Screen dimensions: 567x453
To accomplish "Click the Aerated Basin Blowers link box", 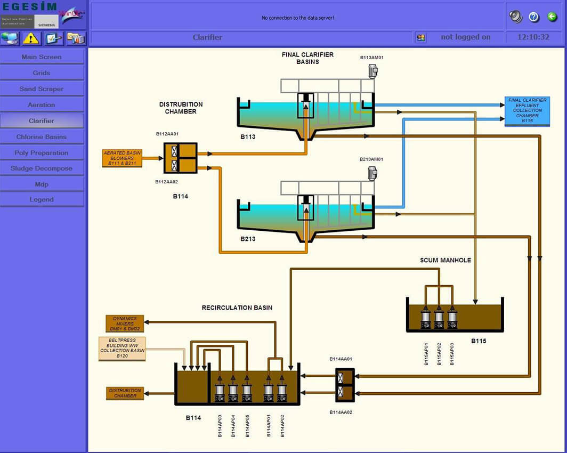I will point(123,158).
